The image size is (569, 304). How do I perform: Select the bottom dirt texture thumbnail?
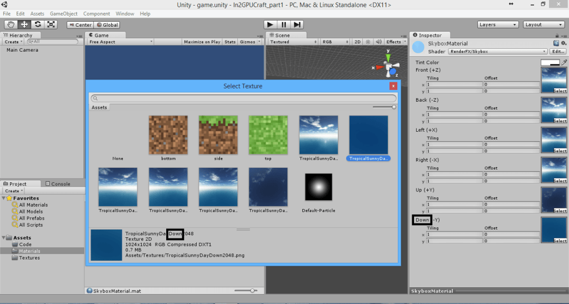pyautogui.click(x=168, y=135)
